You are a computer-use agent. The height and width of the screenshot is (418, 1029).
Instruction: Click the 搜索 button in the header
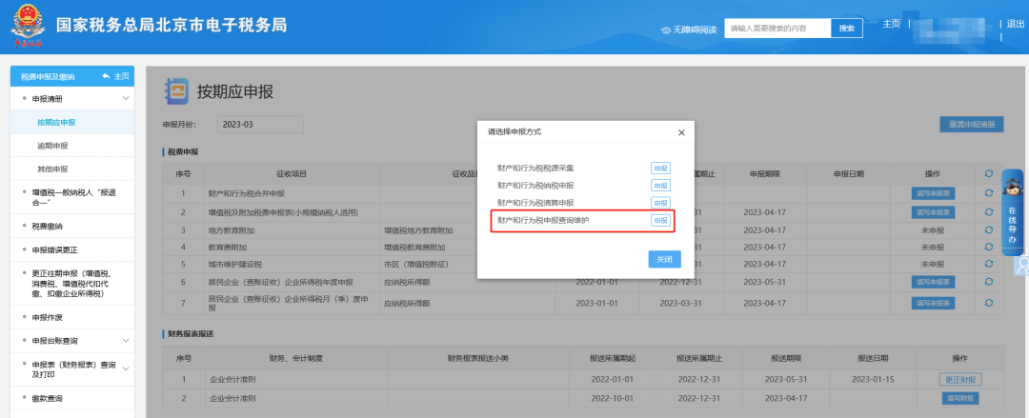click(x=847, y=29)
